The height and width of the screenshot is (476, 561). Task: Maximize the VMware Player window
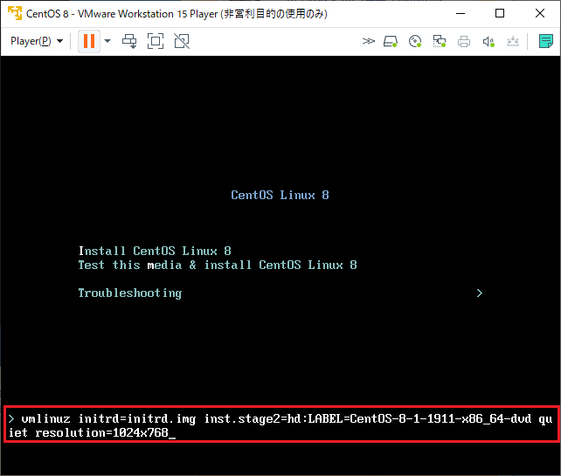(500, 14)
